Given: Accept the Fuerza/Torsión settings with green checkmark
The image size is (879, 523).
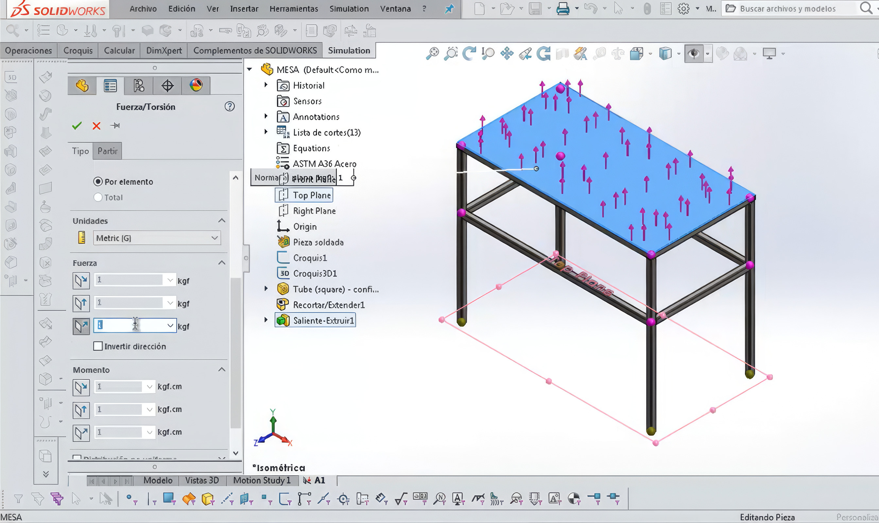Looking at the screenshot, I should tap(77, 126).
